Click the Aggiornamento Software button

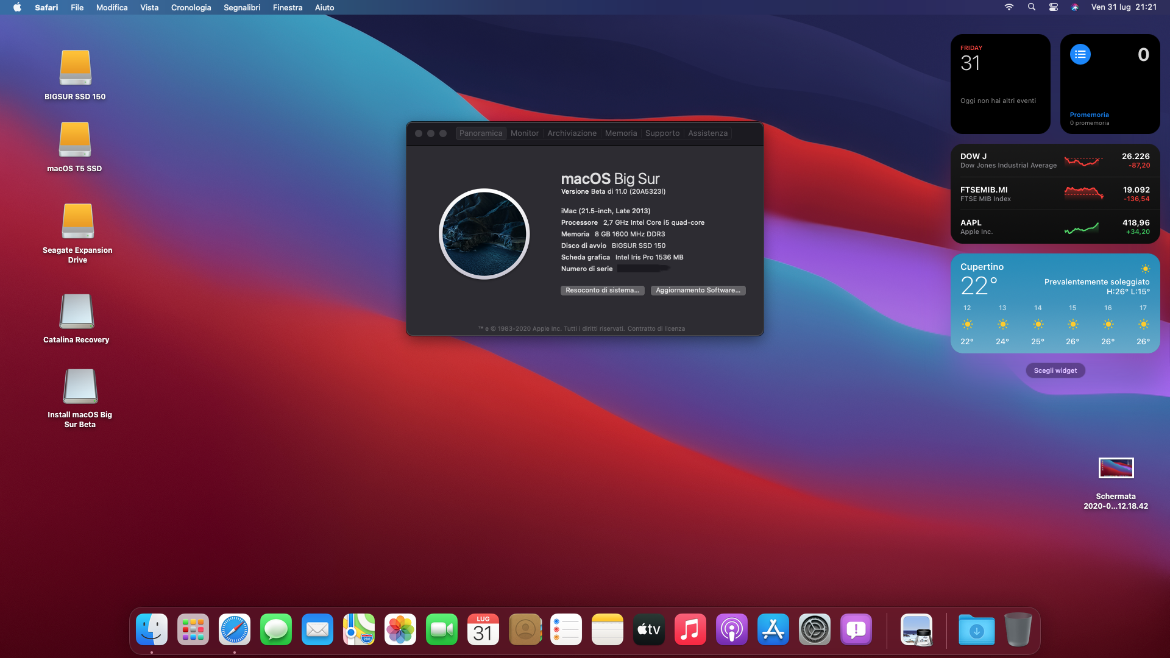pyautogui.click(x=698, y=290)
